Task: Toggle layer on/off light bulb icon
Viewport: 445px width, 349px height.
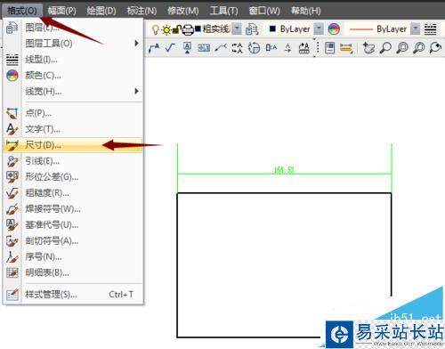Action: 156,29
